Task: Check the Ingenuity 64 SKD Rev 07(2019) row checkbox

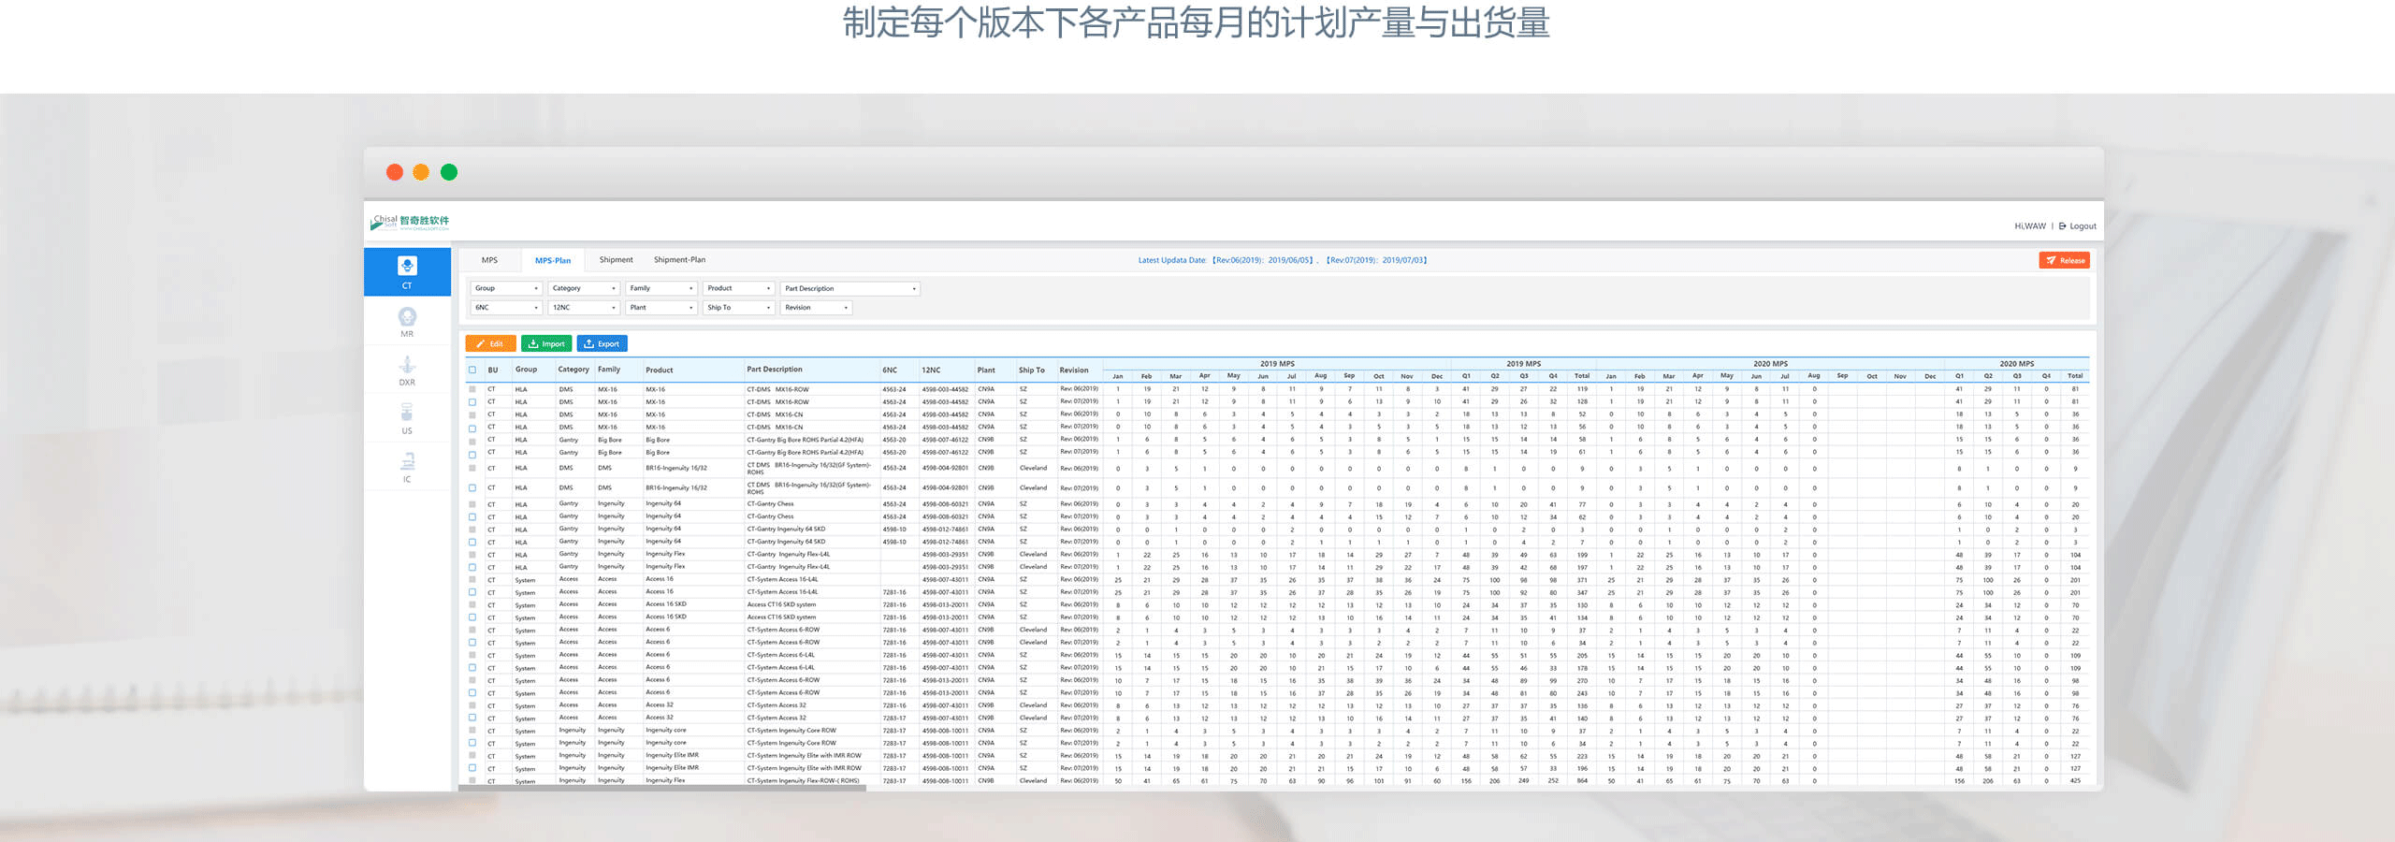Action: (472, 542)
